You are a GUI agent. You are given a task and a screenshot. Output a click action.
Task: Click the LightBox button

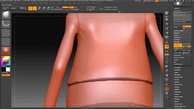(14, 8)
